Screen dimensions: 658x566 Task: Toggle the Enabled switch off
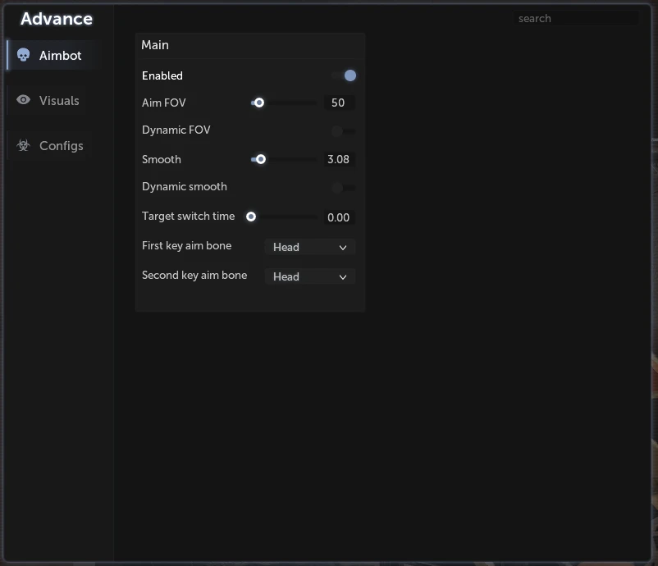click(x=344, y=75)
